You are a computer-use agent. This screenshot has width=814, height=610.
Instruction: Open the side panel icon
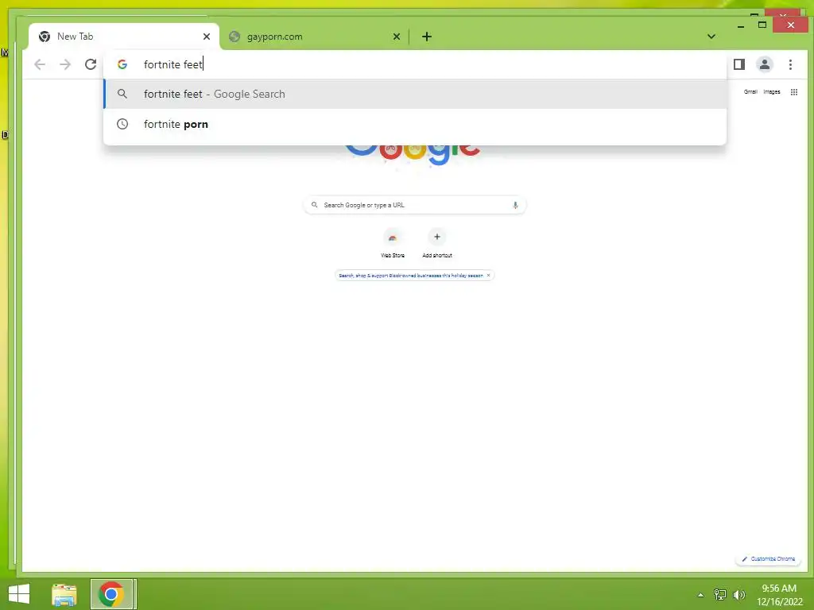point(738,64)
